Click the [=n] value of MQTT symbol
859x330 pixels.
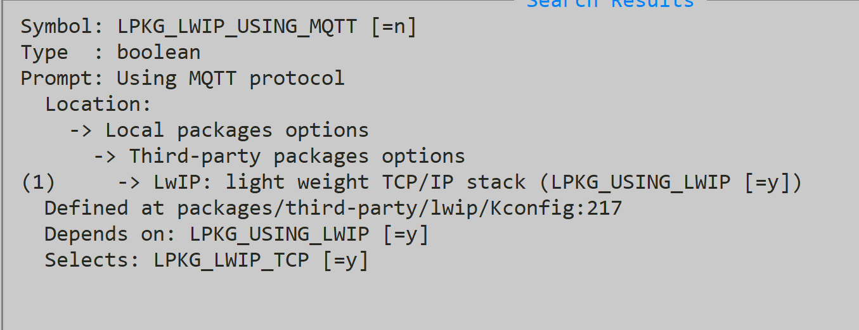pos(393,27)
